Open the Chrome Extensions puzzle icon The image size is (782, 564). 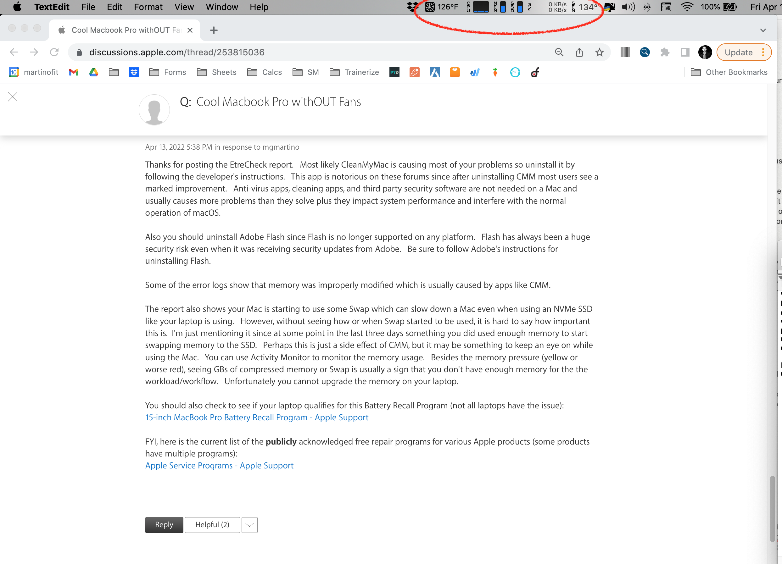click(x=664, y=53)
